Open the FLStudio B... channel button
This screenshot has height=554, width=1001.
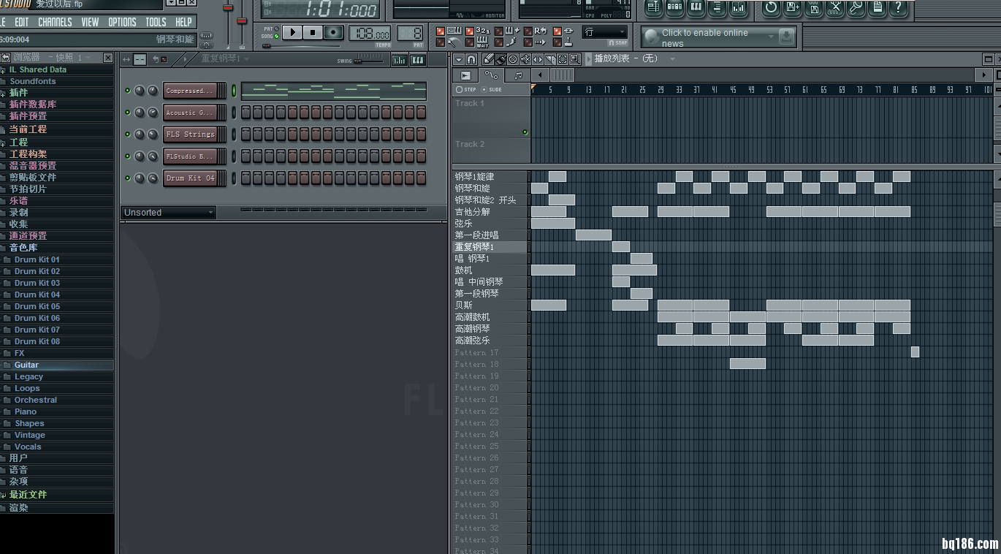191,156
